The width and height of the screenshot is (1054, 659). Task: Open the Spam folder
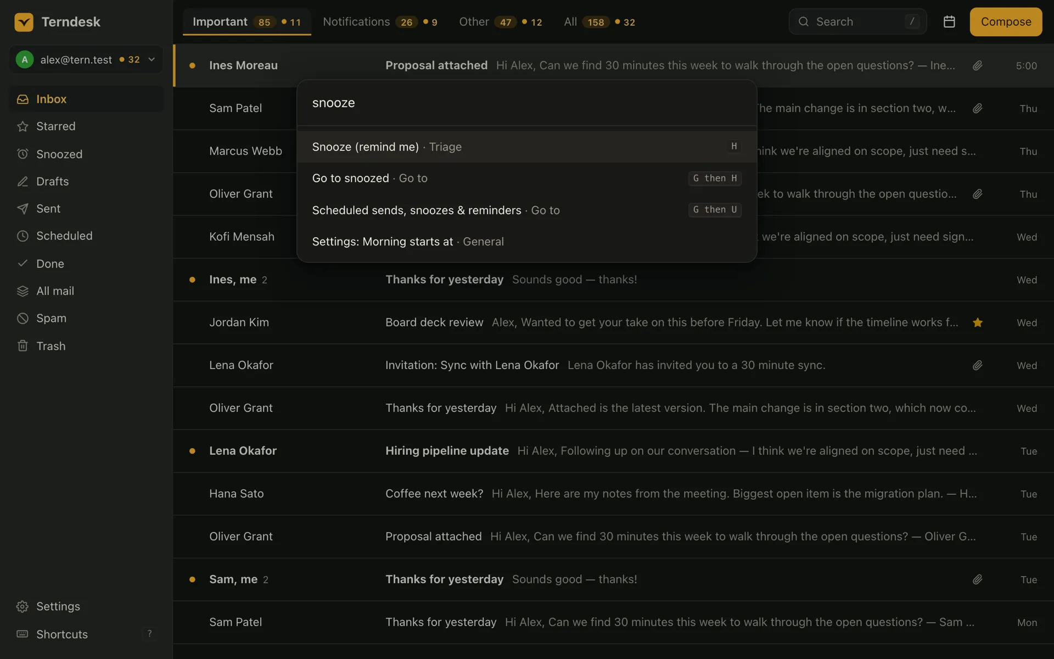click(x=86, y=319)
